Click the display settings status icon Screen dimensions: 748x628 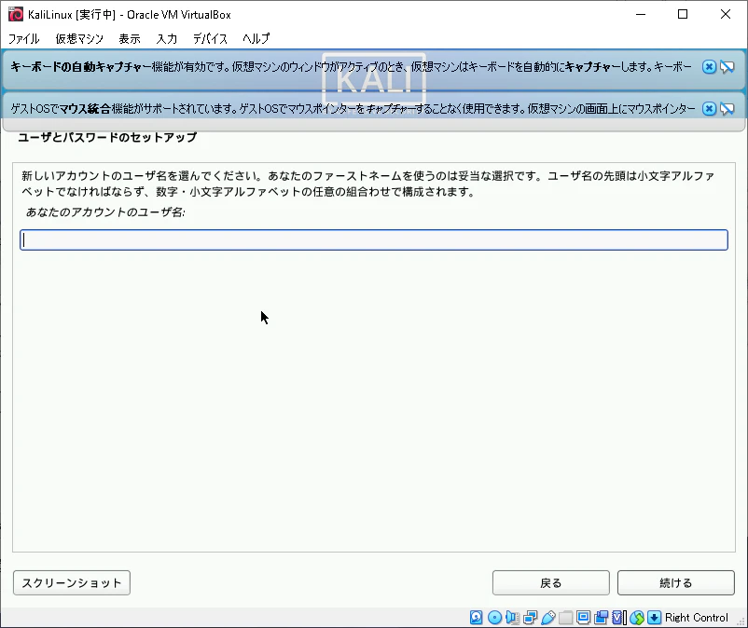(583, 618)
